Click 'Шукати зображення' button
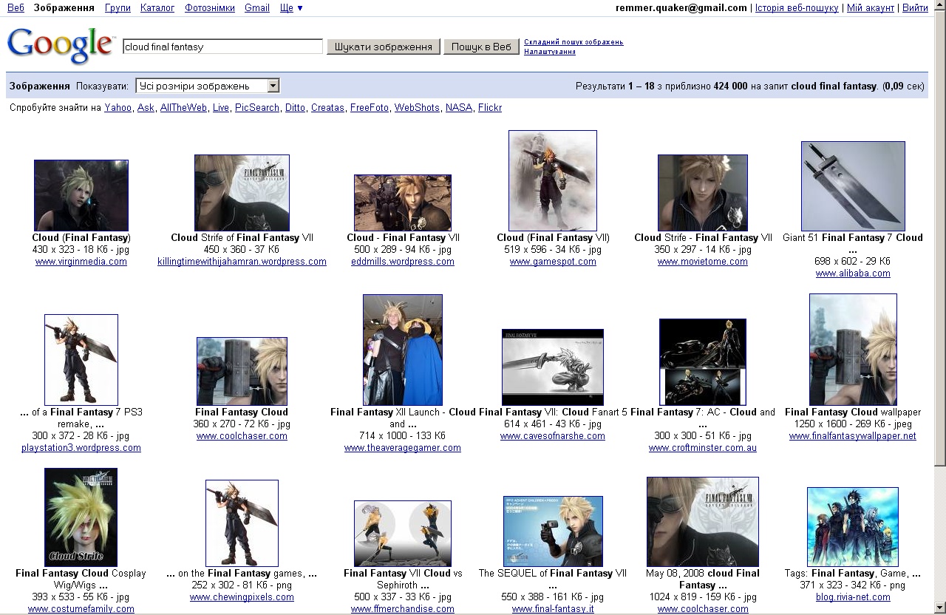Viewport: 946px width, 615px height. click(384, 47)
